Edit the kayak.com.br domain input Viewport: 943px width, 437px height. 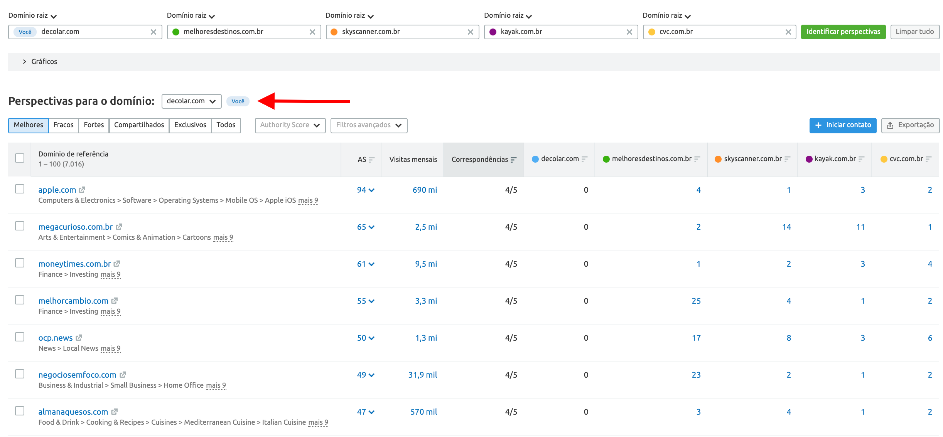coord(561,32)
